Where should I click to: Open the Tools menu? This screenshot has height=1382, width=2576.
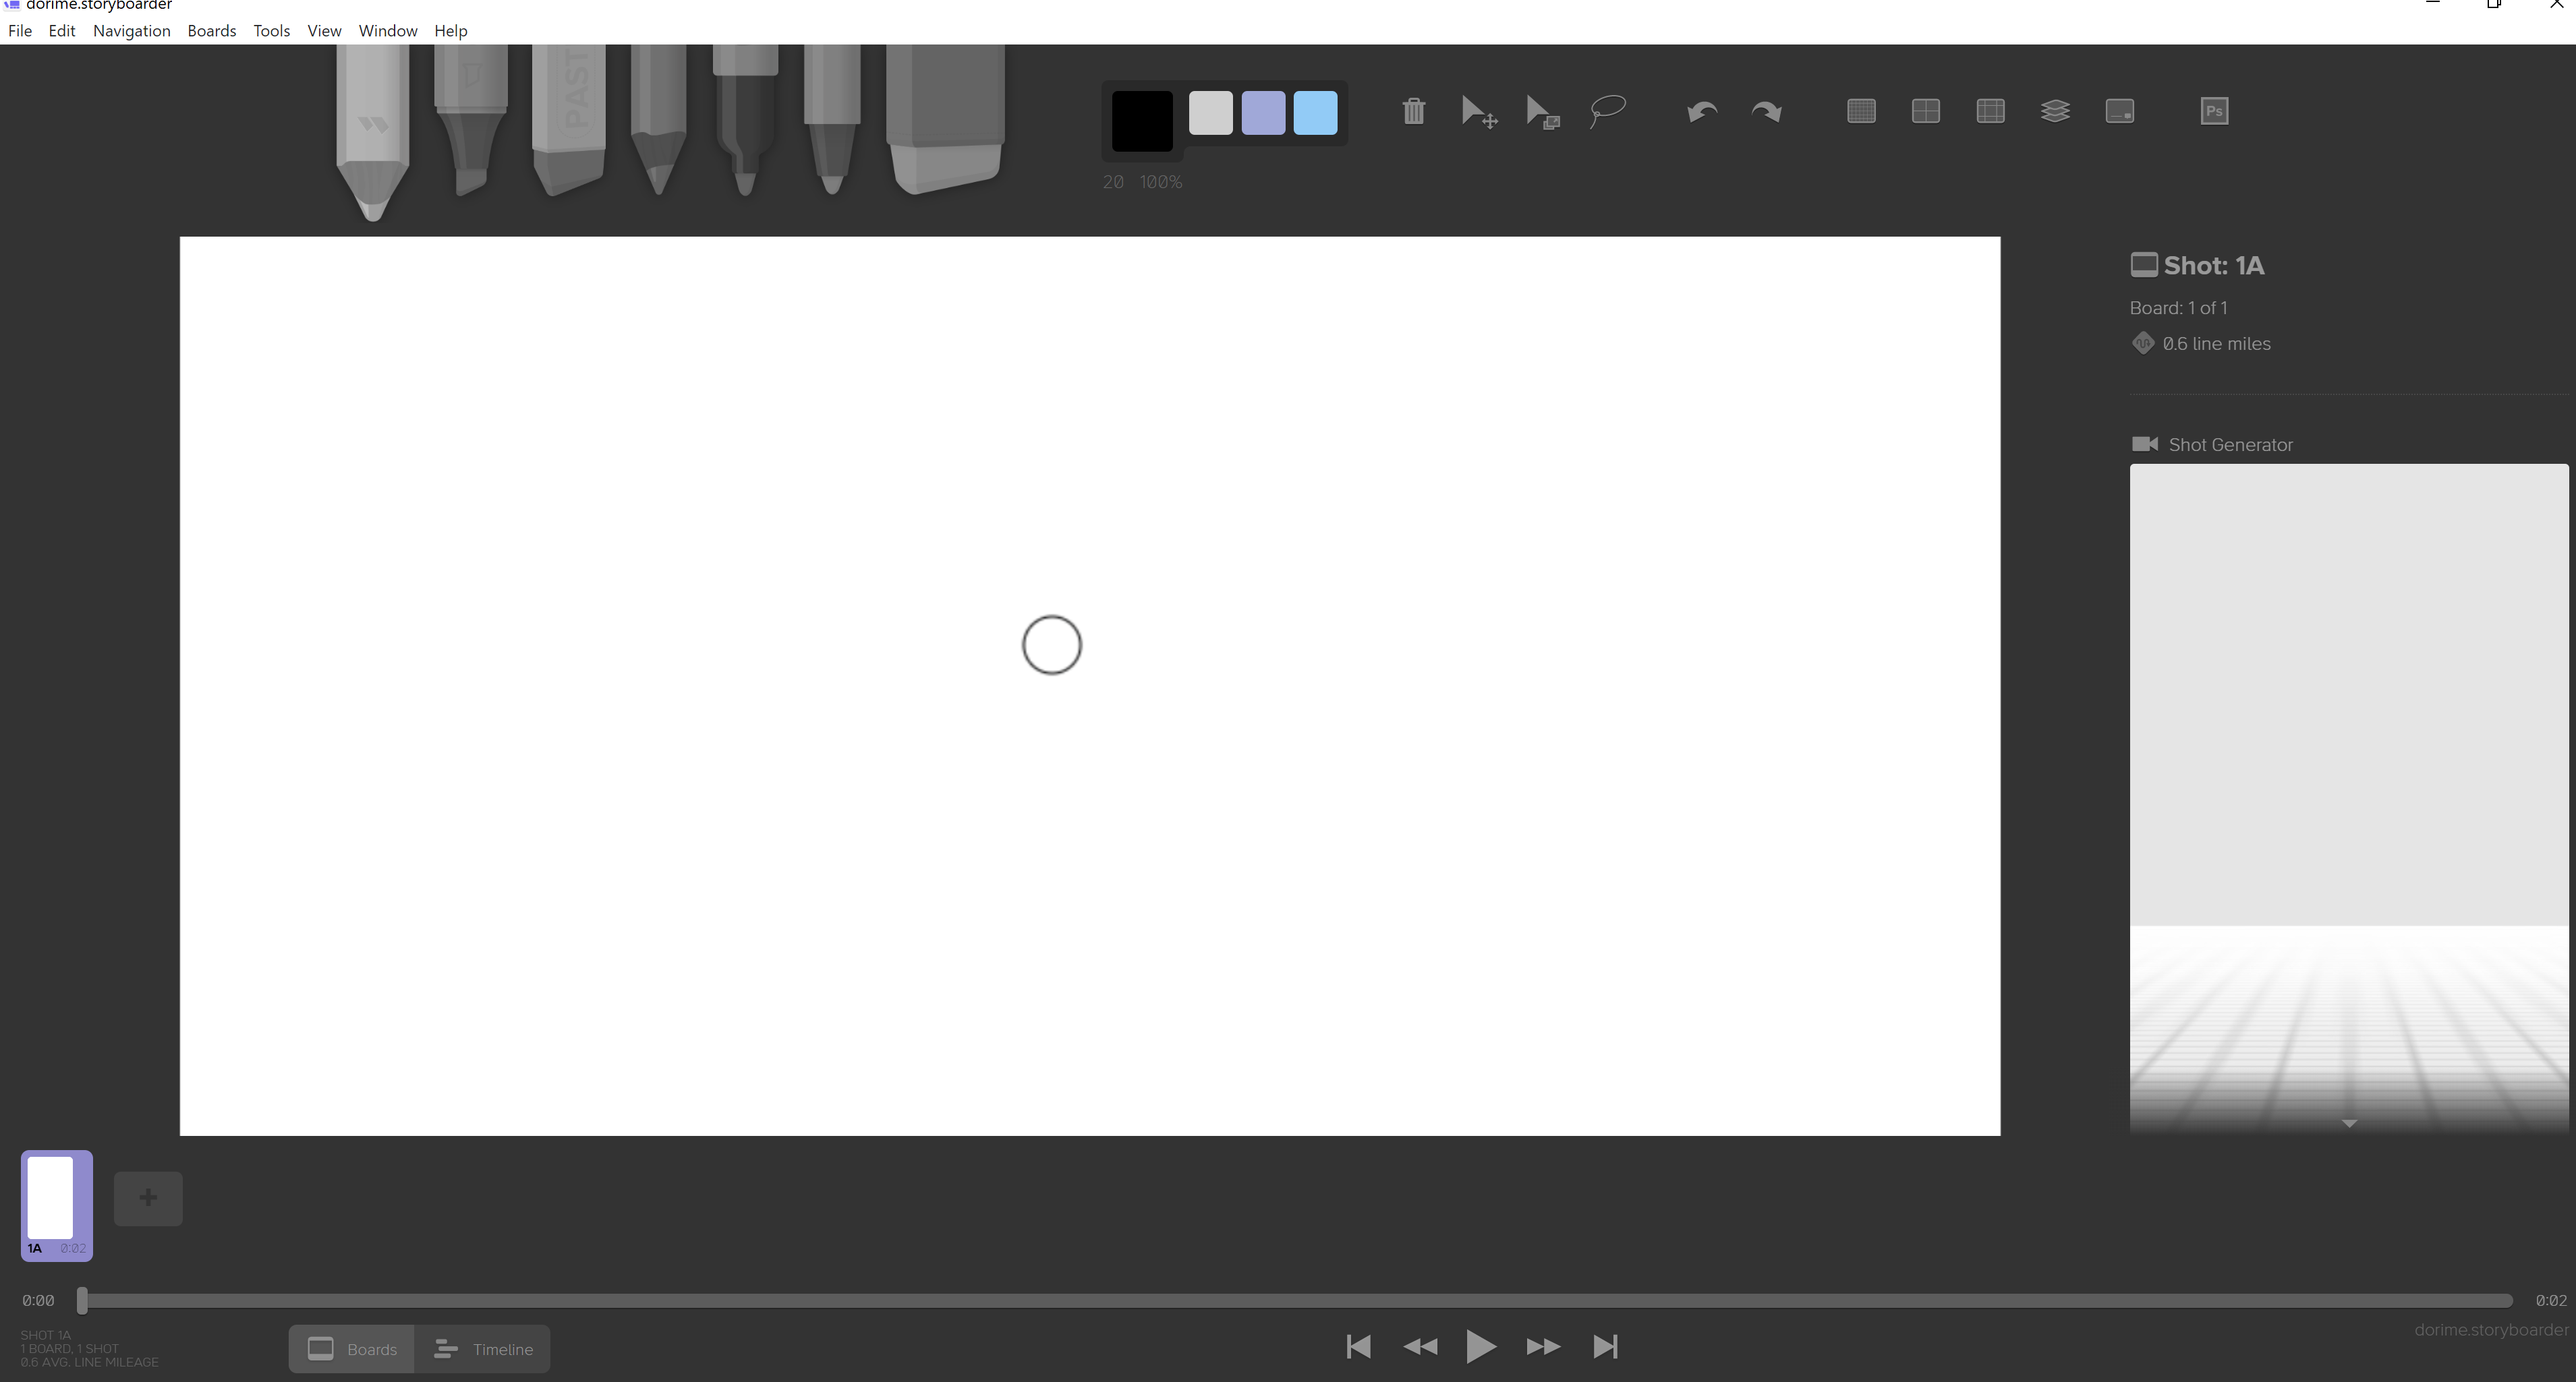[x=271, y=30]
